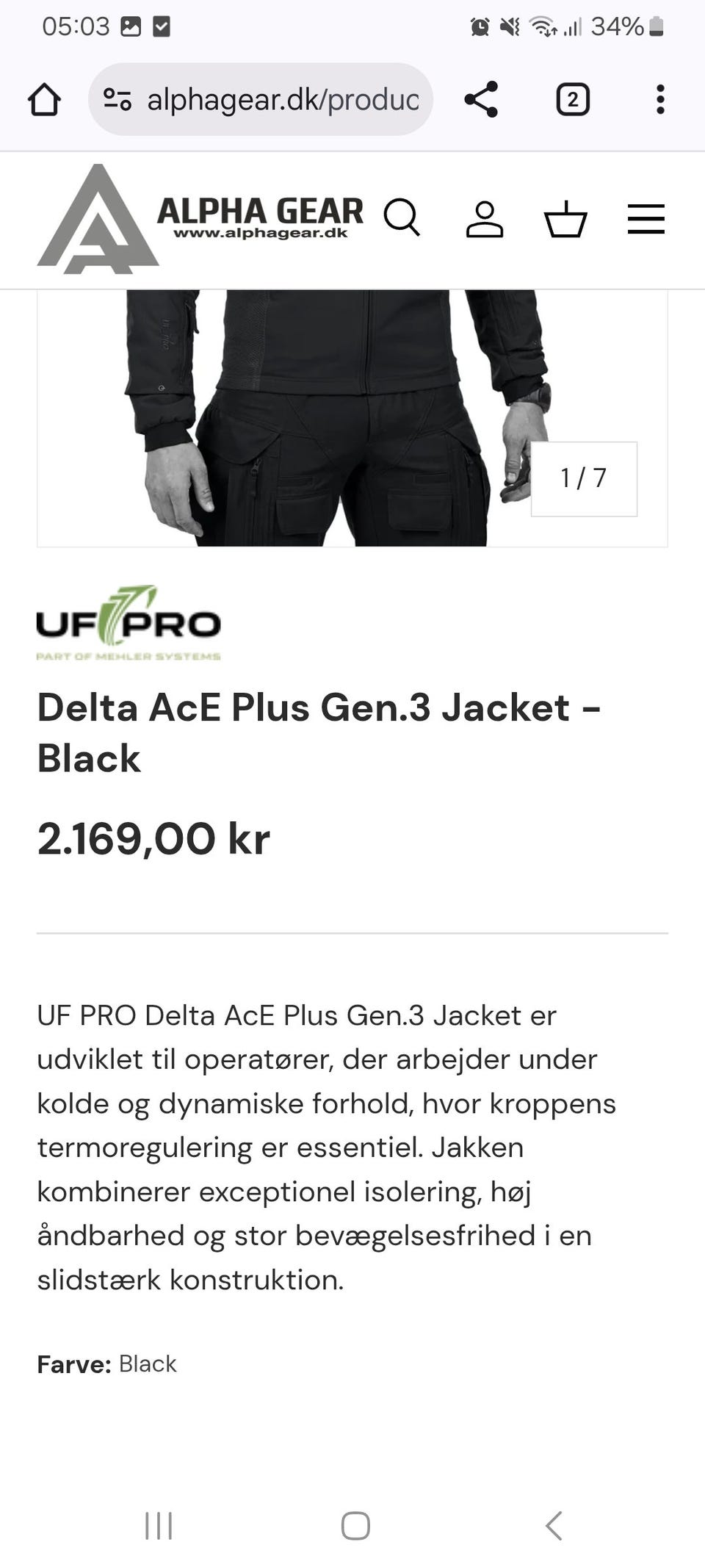Share this page via share icon
This screenshot has width=705, height=1567.
point(481,99)
